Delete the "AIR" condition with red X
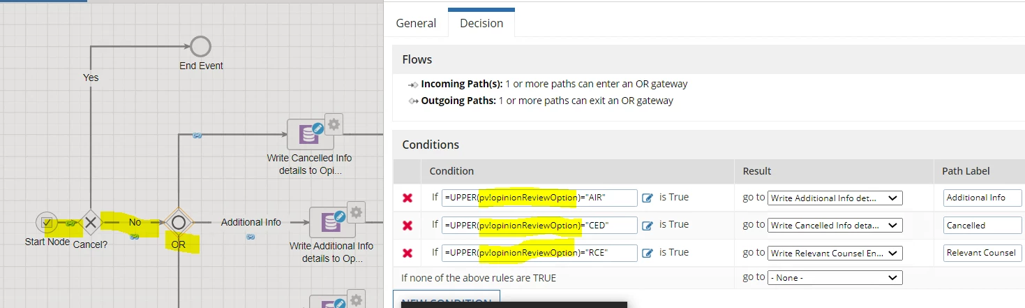1025x308 pixels. pyautogui.click(x=407, y=198)
